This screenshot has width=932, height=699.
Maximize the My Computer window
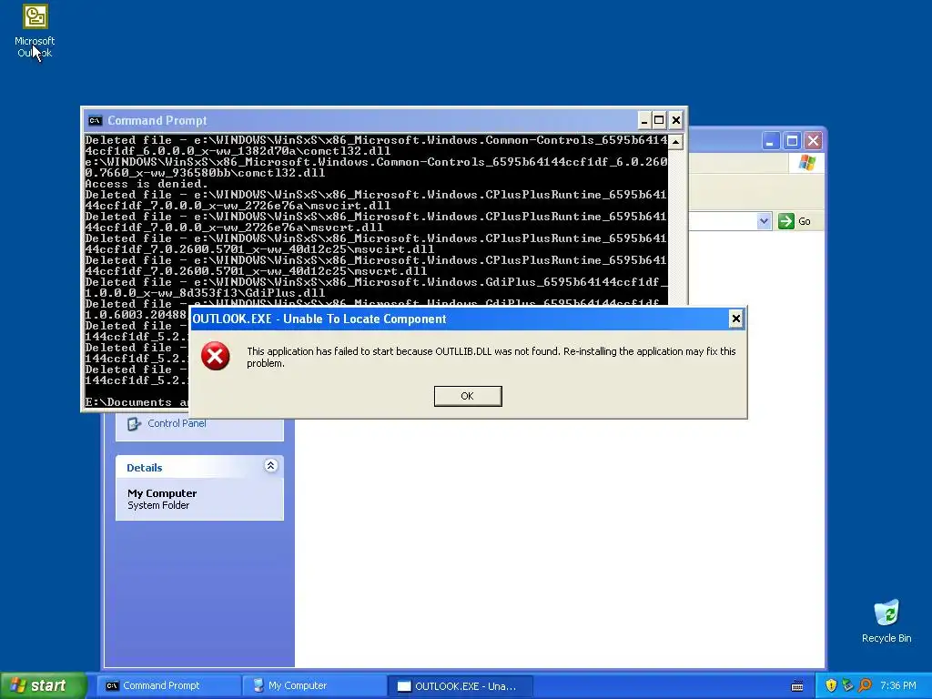pyautogui.click(x=792, y=141)
